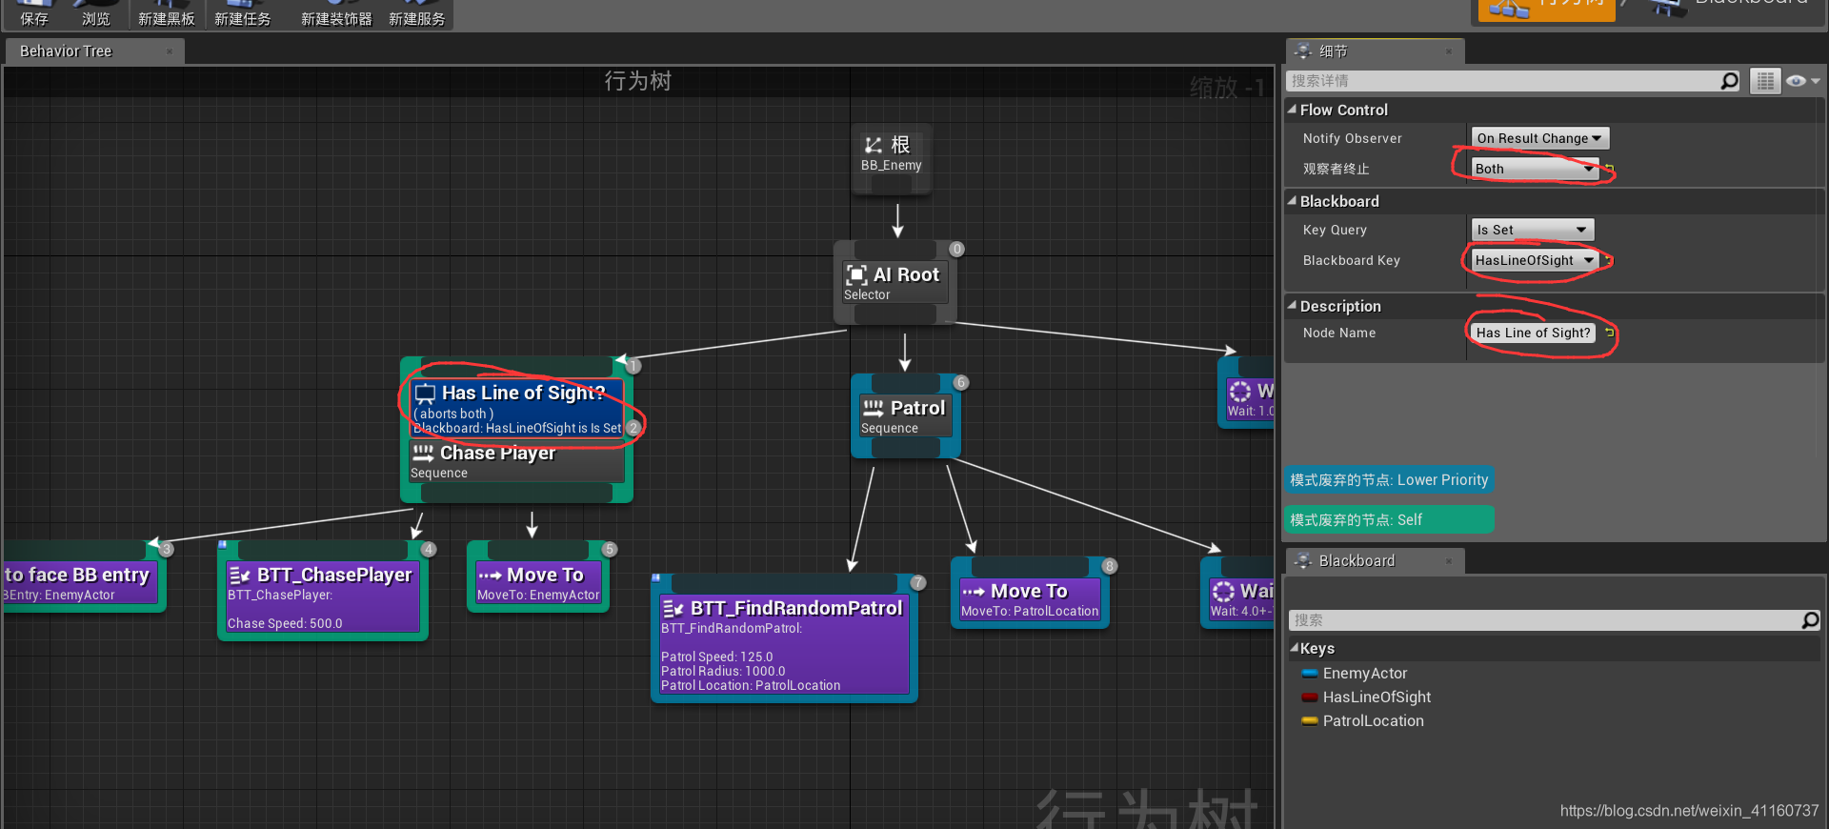Select the Chase Player Sequence node

click(x=517, y=461)
